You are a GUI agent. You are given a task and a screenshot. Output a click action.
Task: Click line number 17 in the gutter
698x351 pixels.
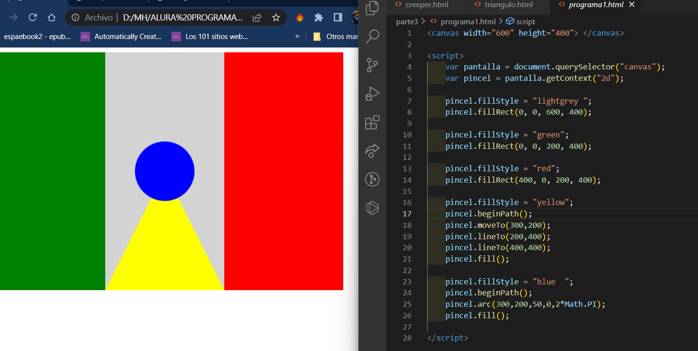(x=407, y=214)
